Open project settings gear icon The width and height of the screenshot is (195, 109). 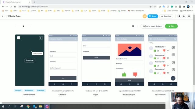(189, 16)
